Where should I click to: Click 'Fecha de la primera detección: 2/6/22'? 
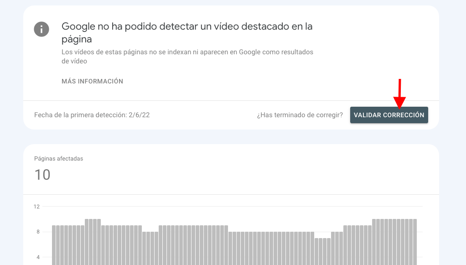pyautogui.click(x=92, y=115)
